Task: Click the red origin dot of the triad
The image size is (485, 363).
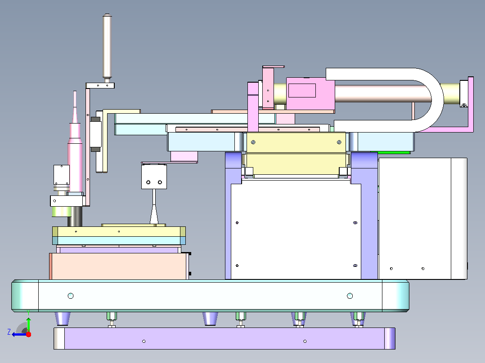Action: (28, 334)
